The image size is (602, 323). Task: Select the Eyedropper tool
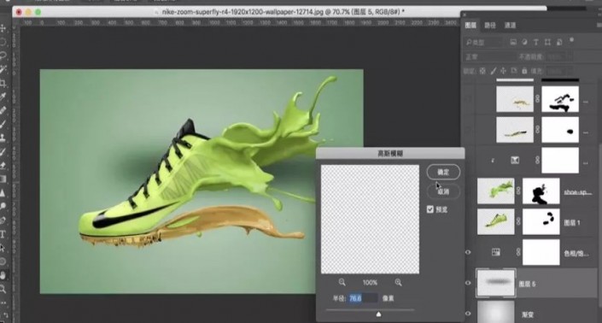click(x=3, y=97)
